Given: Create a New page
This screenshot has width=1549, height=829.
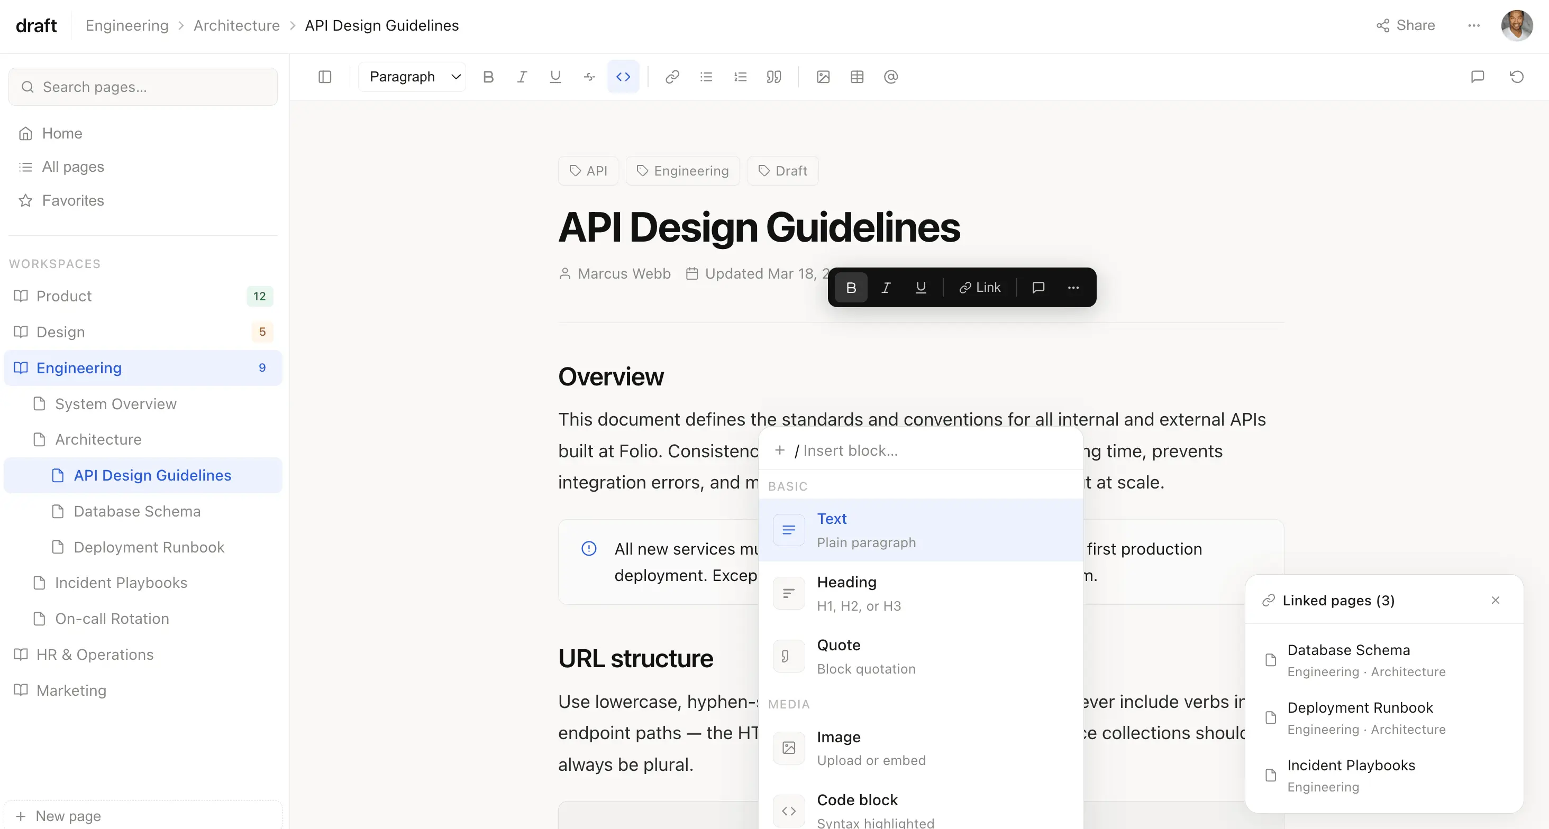Looking at the screenshot, I should [143, 816].
